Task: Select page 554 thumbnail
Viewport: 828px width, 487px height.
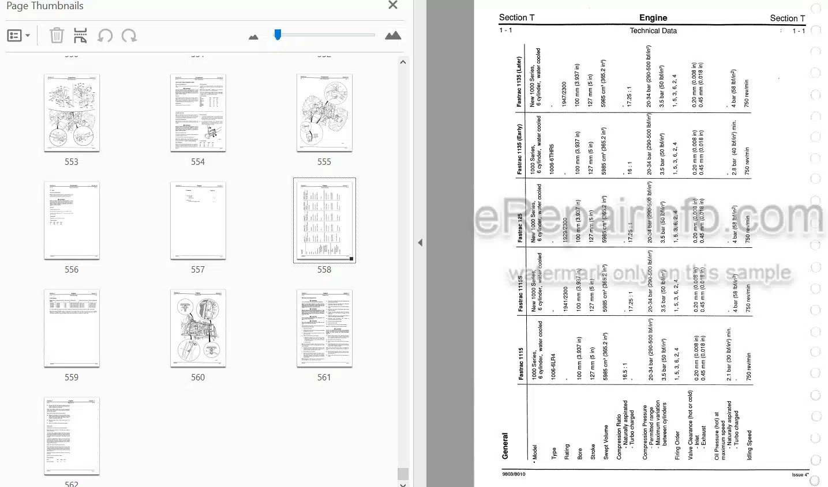Action: (198, 113)
